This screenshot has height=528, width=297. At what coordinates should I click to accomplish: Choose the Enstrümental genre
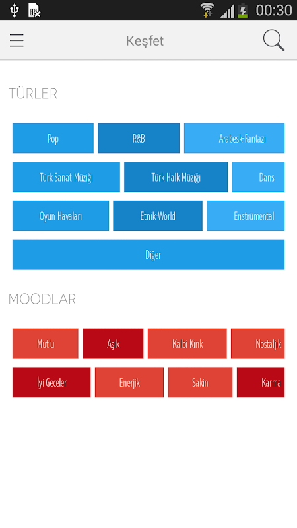coord(246,216)
